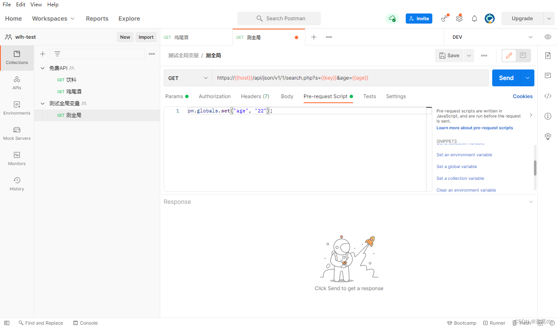Screen dimensions: 558x328
Task: Switch to build mode pencil icon
Action: 509,56
